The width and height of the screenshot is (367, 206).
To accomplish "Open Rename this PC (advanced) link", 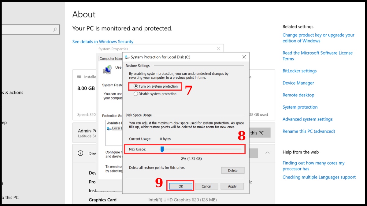I will [309, 131].
